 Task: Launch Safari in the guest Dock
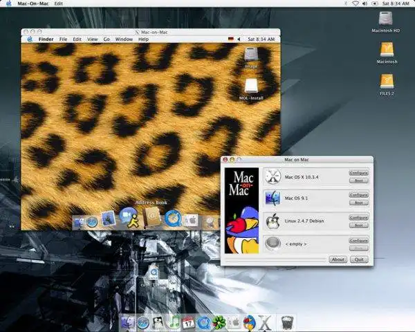point(92,223)
